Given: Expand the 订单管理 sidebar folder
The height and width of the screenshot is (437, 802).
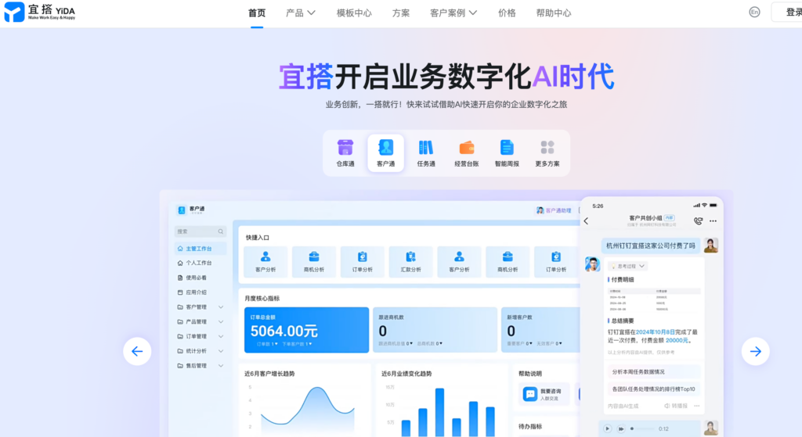Looking at the screenshot, I should [221, 336].
